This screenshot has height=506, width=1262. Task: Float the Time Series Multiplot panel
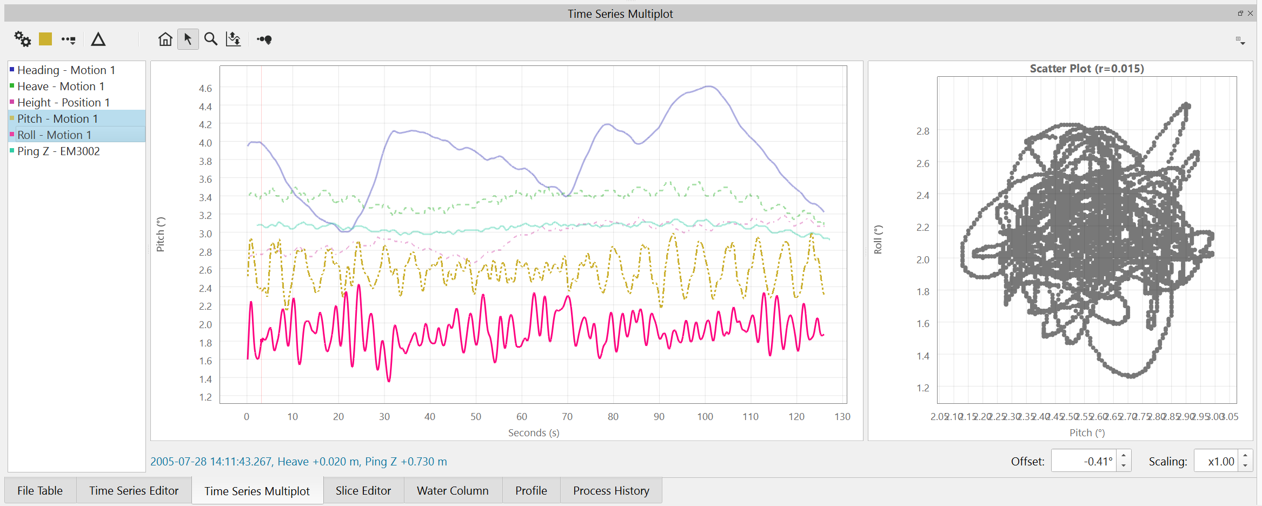click(x=1240, y=14)
